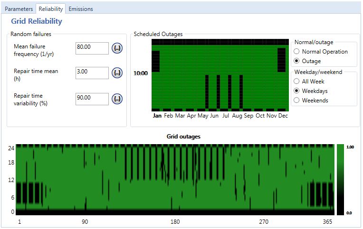
Task: Select Weekends radio option
Action: point(297,100)
